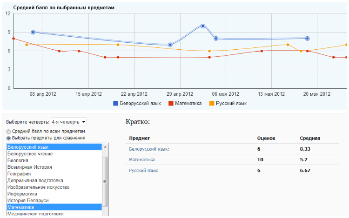This screenshot has width=349, height=218.
Task: Select 'Средний балл по всем предметам' radio
Action: point(8,132)
